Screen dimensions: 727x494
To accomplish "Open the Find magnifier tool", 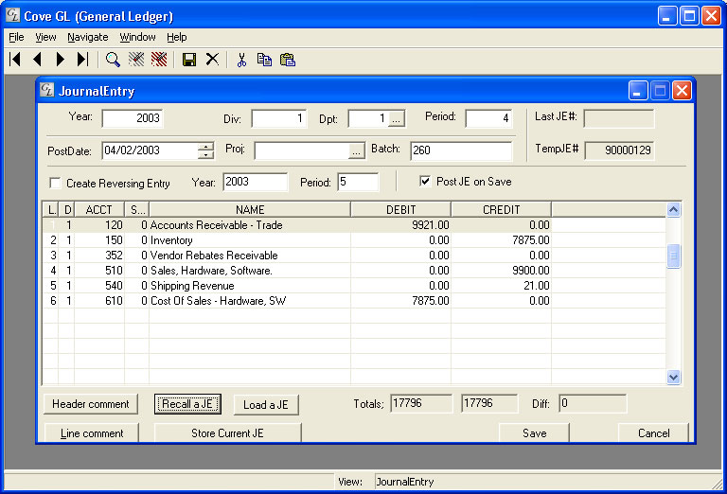I will (x=113, y=60).
